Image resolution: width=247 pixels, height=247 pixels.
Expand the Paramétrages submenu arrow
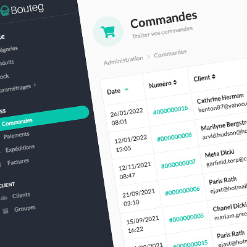coord(35,85)
